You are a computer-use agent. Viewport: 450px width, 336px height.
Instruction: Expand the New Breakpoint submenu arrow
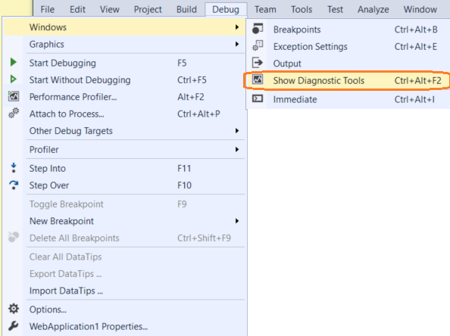[x=237, y=221]
